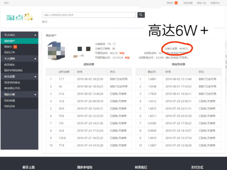Click the search magnifier button
227x170 pixels.
pyautogui.click(x=141, y=15)
